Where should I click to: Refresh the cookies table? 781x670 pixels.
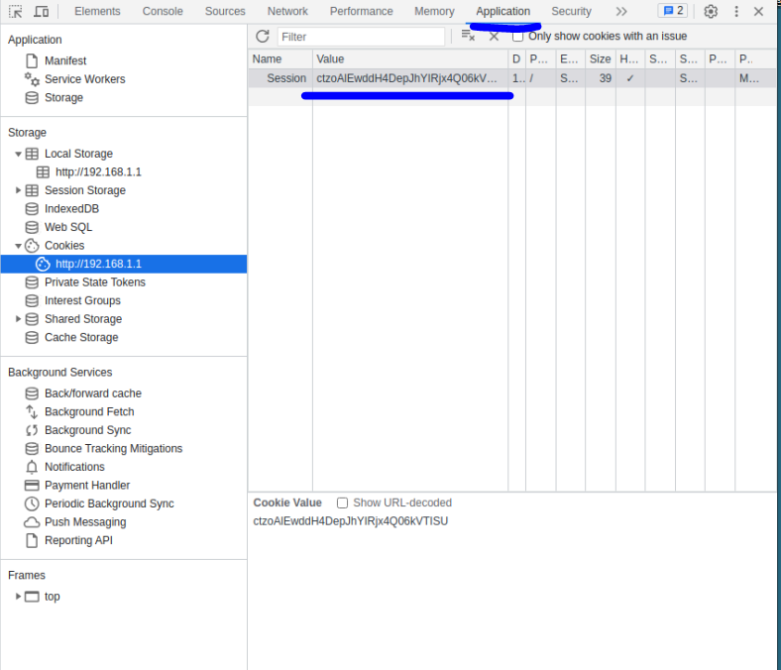pyautogui.click(x=263, y=36)
